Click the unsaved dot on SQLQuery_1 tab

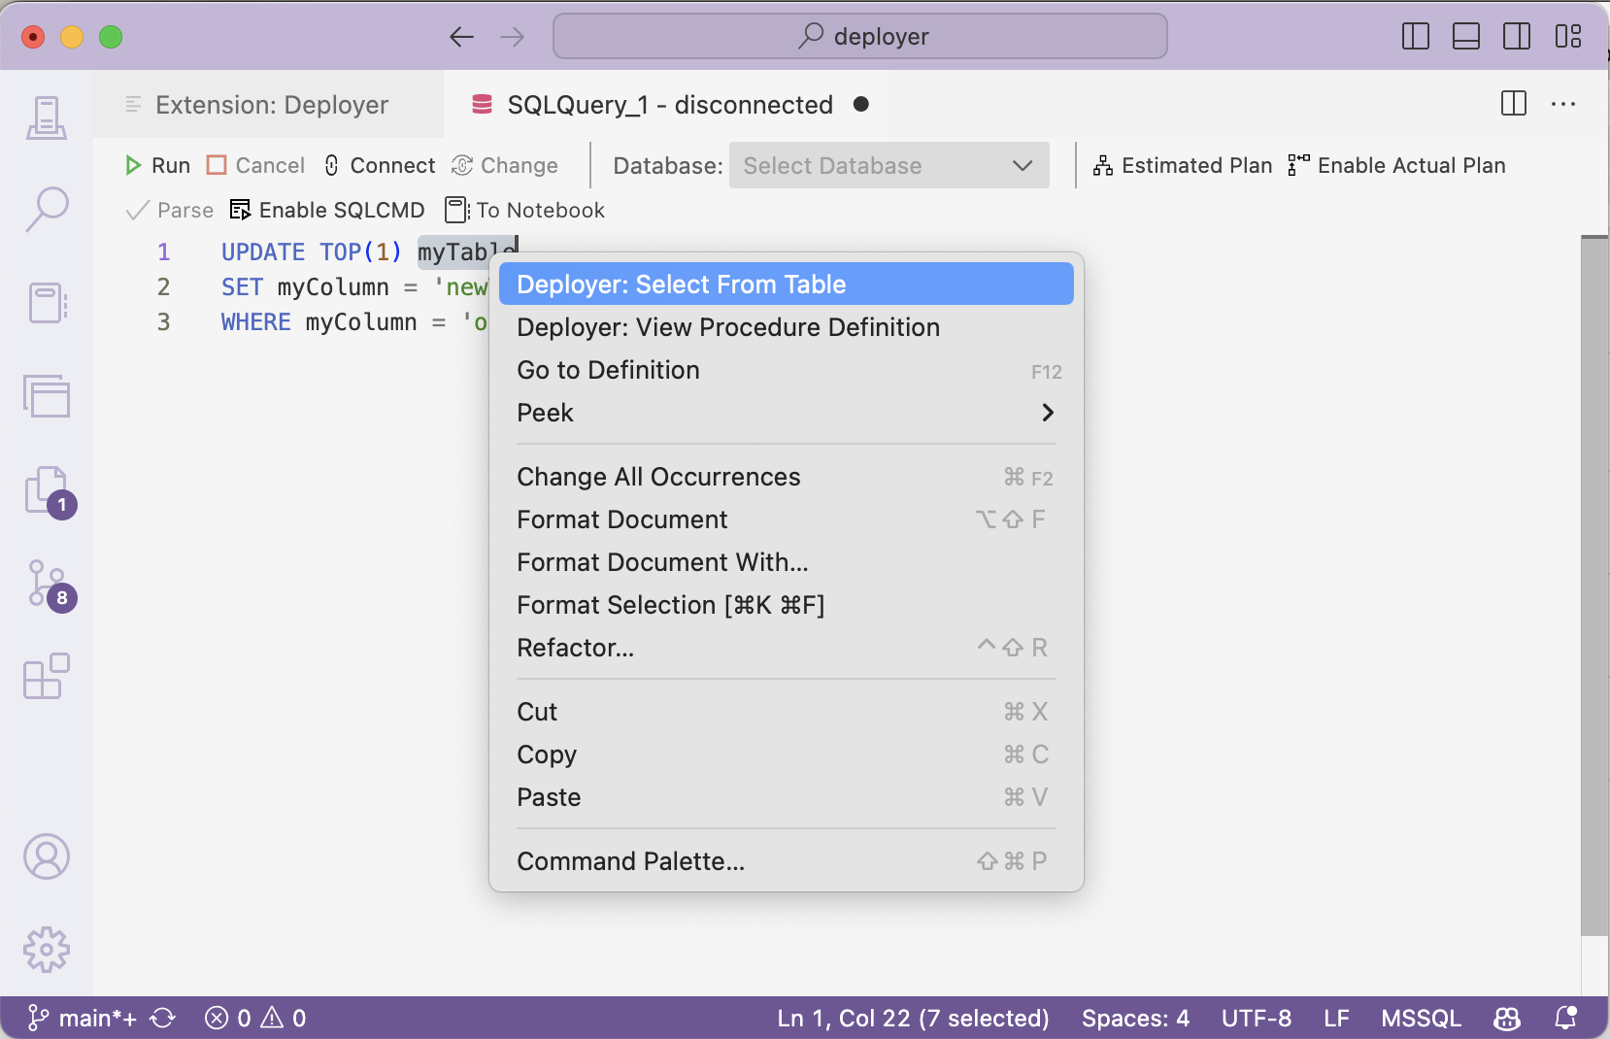(861, 104)
